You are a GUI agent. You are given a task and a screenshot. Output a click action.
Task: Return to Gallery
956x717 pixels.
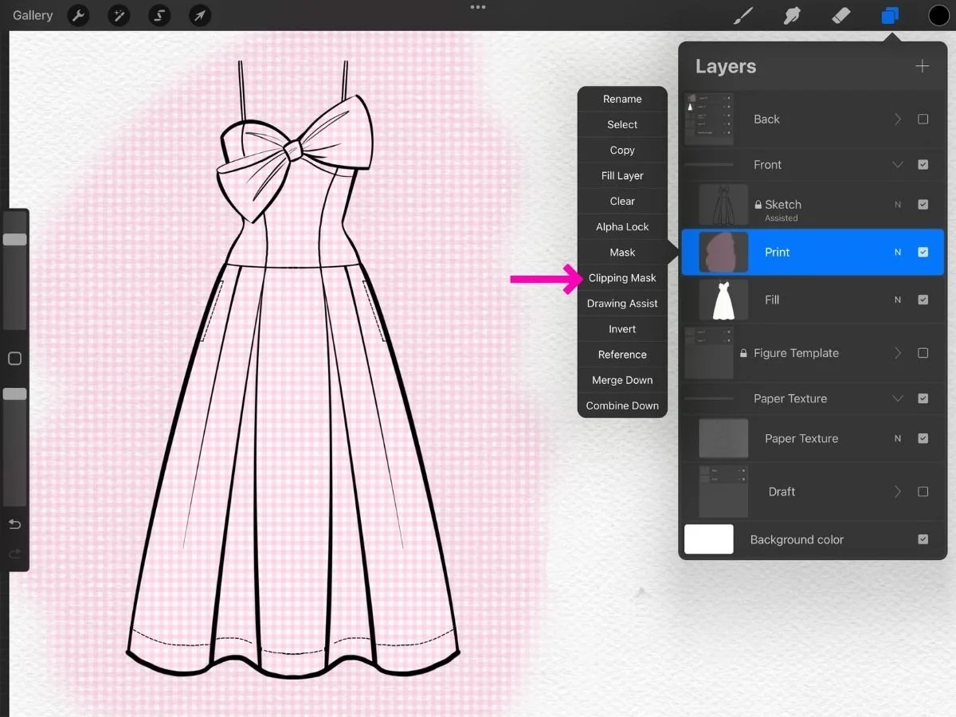tap(33, 15)
